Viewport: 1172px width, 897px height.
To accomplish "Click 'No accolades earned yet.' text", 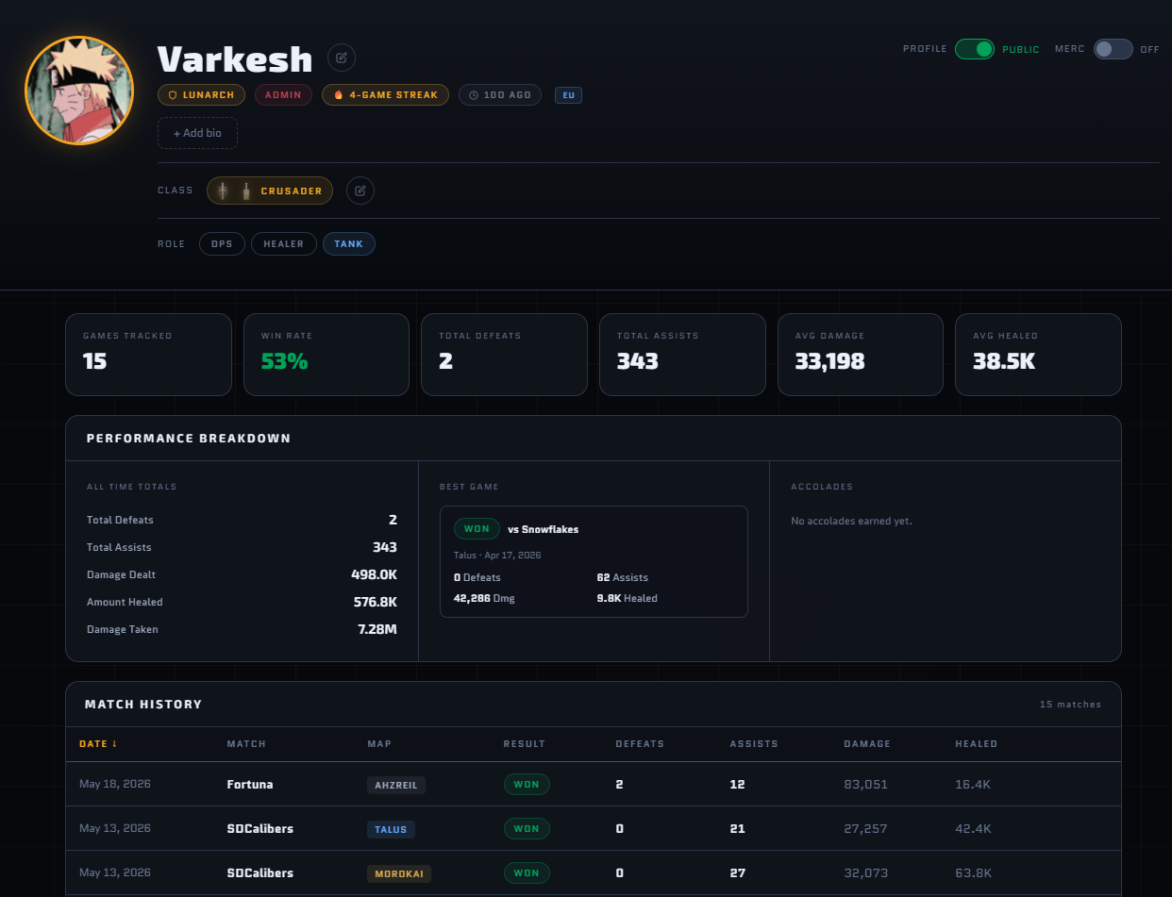I will pos(851,521).
